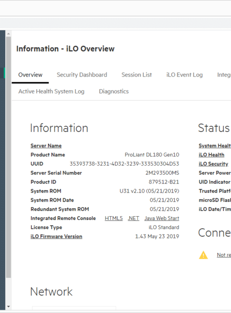Click the scrollbar up arrow
Screen dimensions: 231x313
[8, 34]
